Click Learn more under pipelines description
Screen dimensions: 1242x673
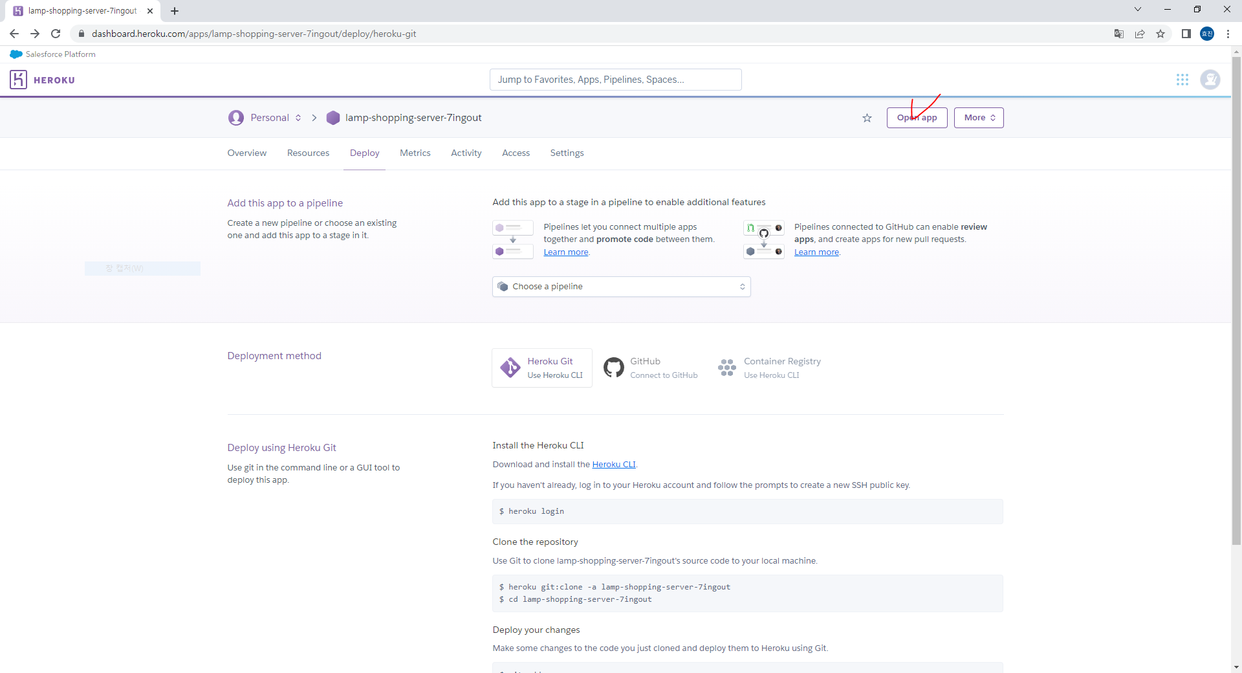click(566, 252)
